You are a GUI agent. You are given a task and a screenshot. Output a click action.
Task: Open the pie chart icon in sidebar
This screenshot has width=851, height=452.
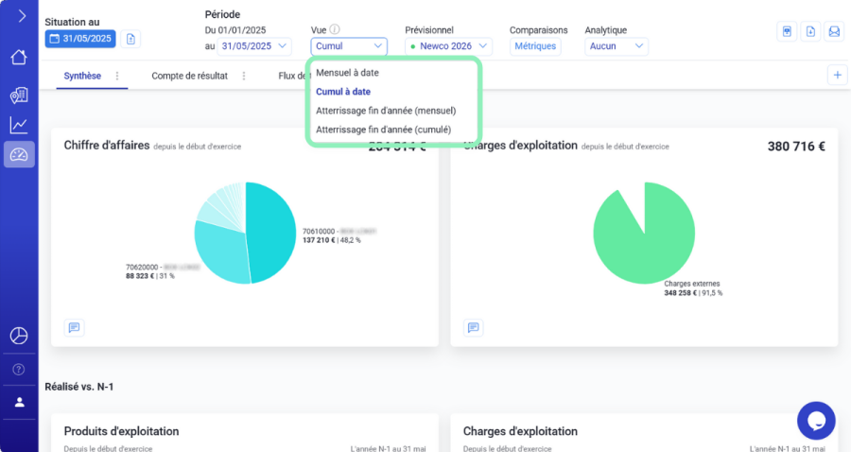[x=19, y=336]
